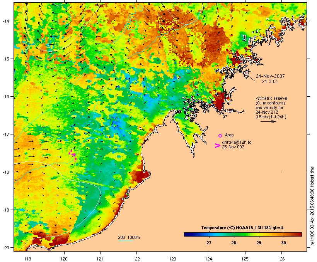The height and width of the screenshot is (262, 317).
Task: Click the 'drifters@12h to' legend text
Action: click(237, 142)
